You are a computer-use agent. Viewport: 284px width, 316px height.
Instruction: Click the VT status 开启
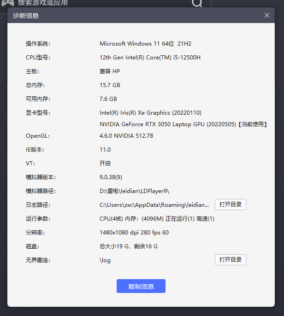click(x=105, y=164)
